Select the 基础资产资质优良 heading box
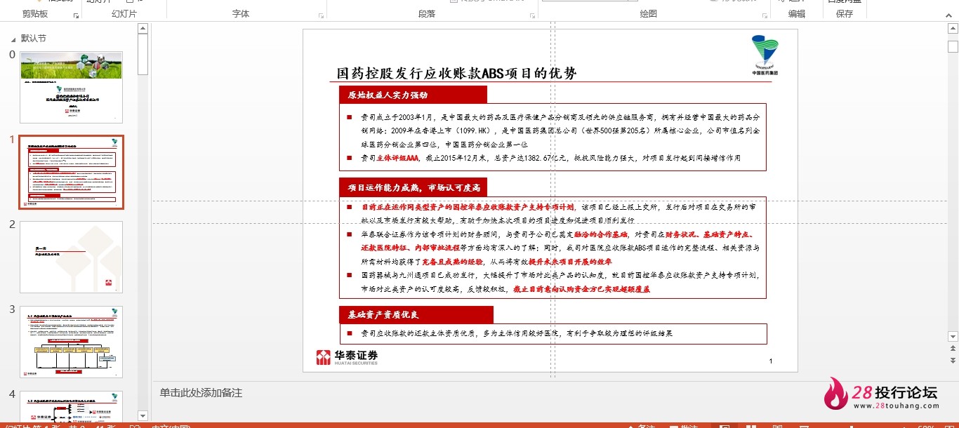959x428 pixels. [416, 314]
